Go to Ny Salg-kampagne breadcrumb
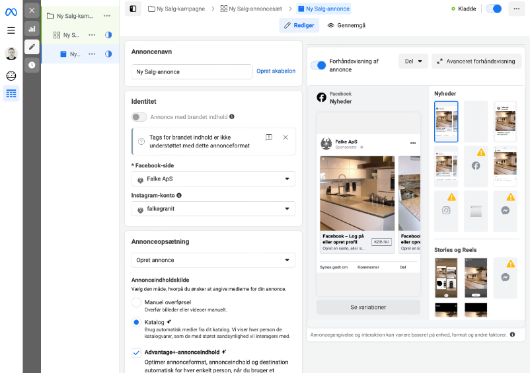The width and height of the screenshot is (530, 373). point(176,9)
